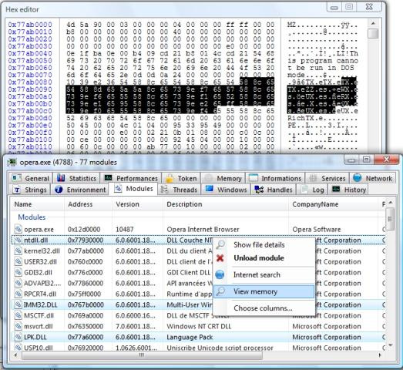
Task: Click the opera.exe module file icon
Action: (x=18, y=229)
